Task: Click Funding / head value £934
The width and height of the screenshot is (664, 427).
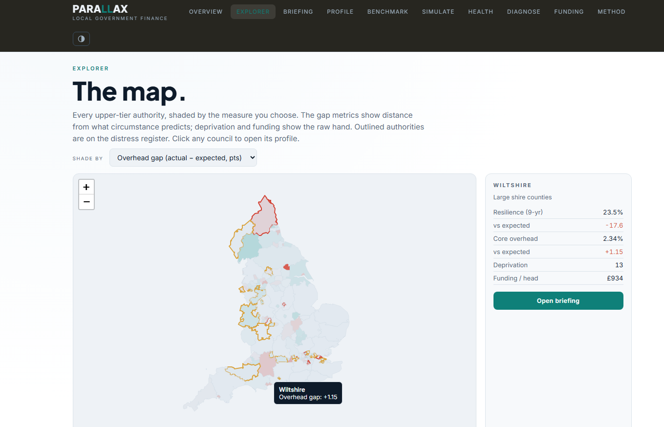Action: click(x=615, y=278)
